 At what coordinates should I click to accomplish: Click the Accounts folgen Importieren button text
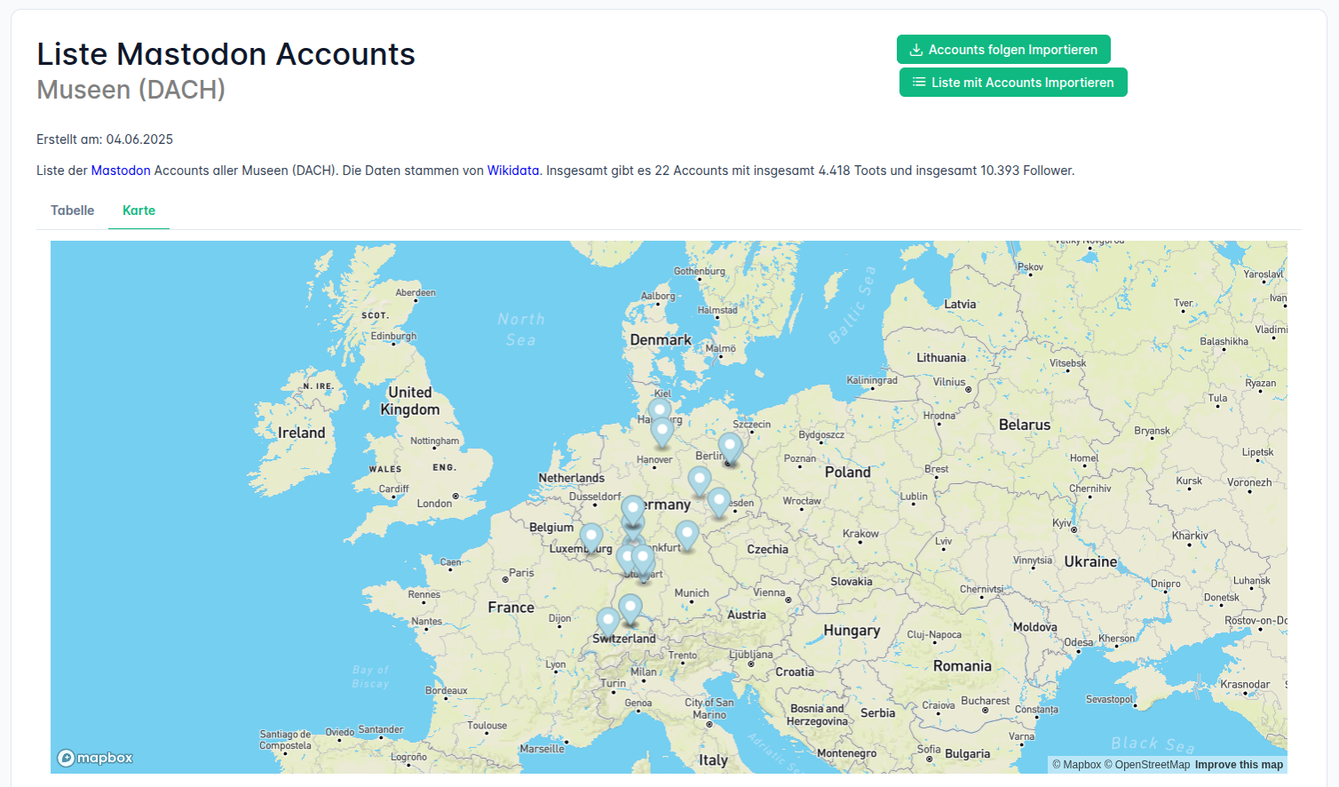[x=1013, y=50]
